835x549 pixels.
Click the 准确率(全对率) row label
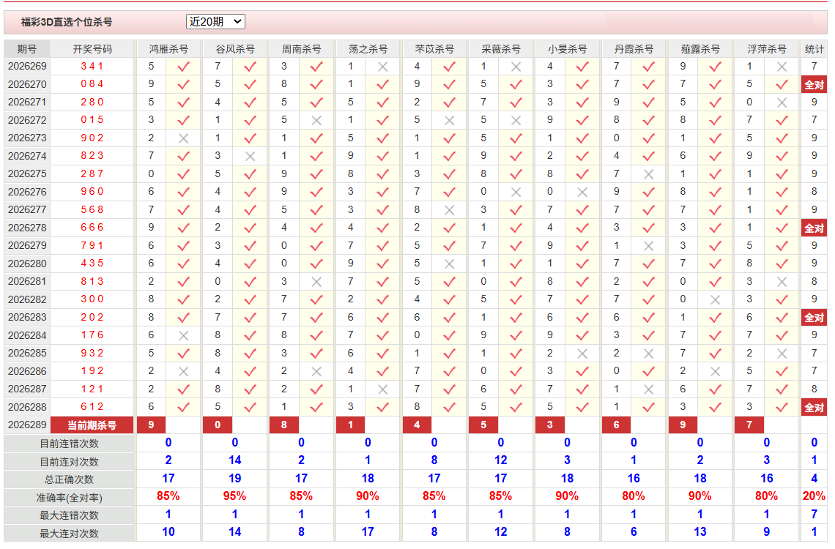coord(70,498)
